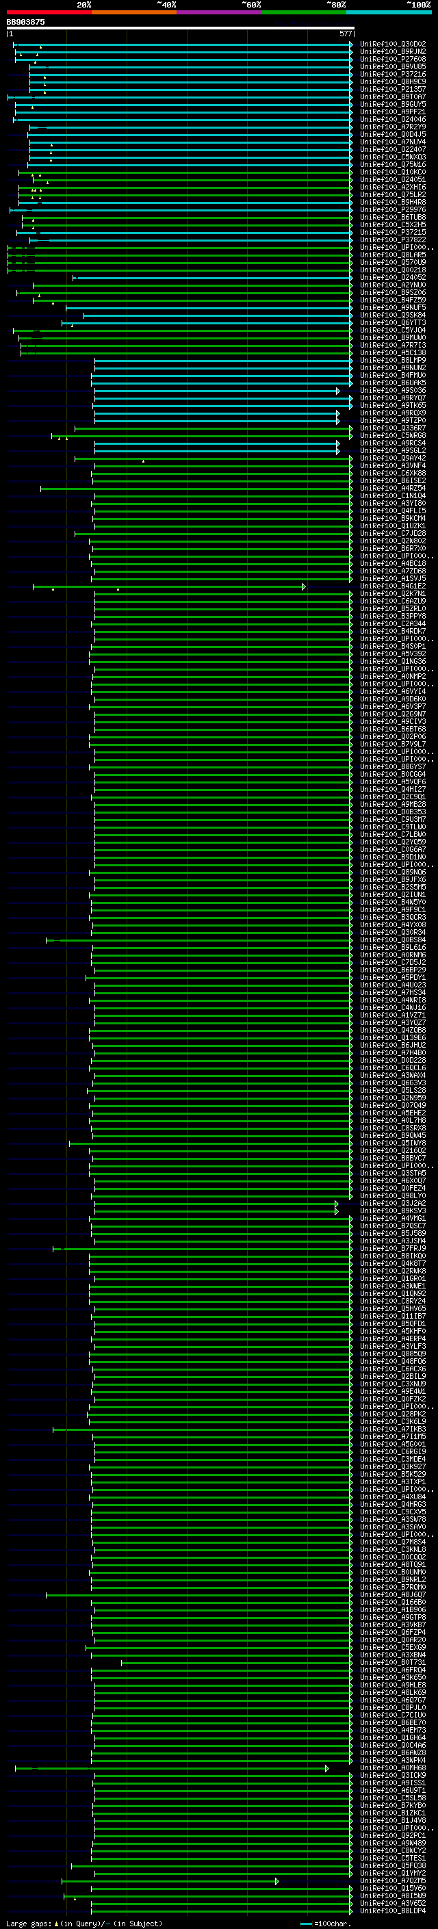Click hit UniRef100_C5WXQ3
Screen dimensions: 438x1929
pos(392,157)
